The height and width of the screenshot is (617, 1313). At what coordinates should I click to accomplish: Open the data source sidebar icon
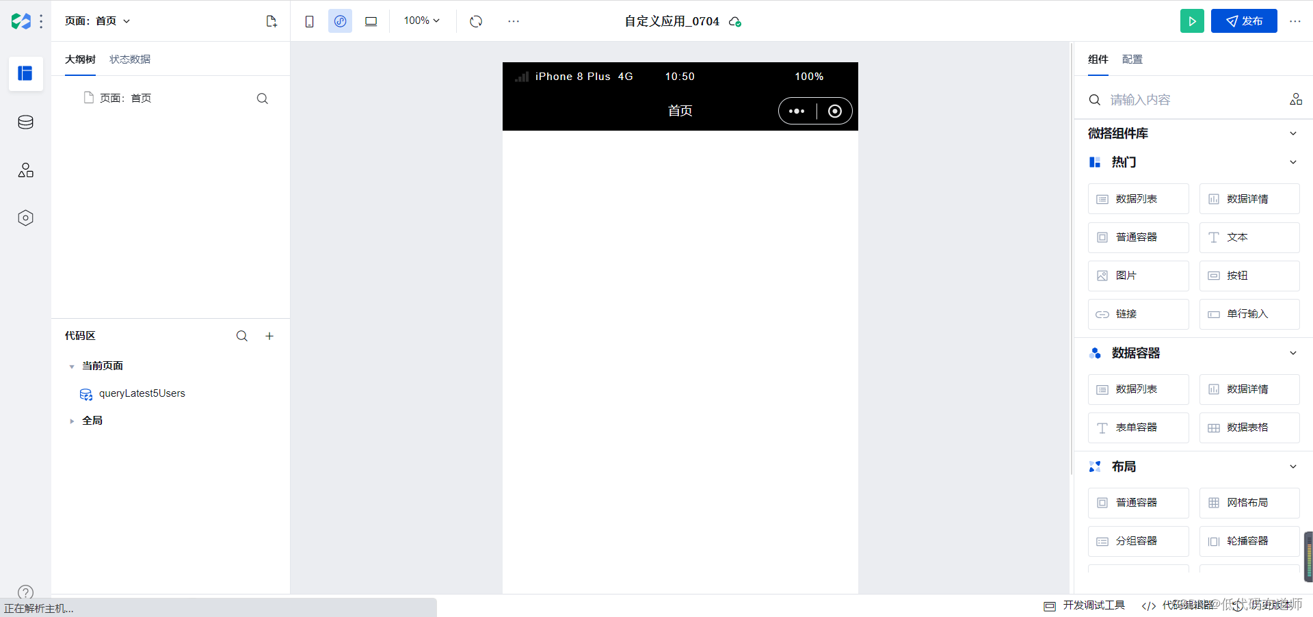click(x=25, y=122)
